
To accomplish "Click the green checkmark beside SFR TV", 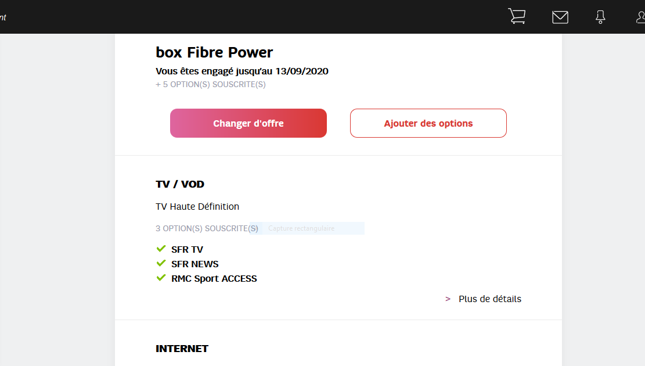I will click(161, 249).
